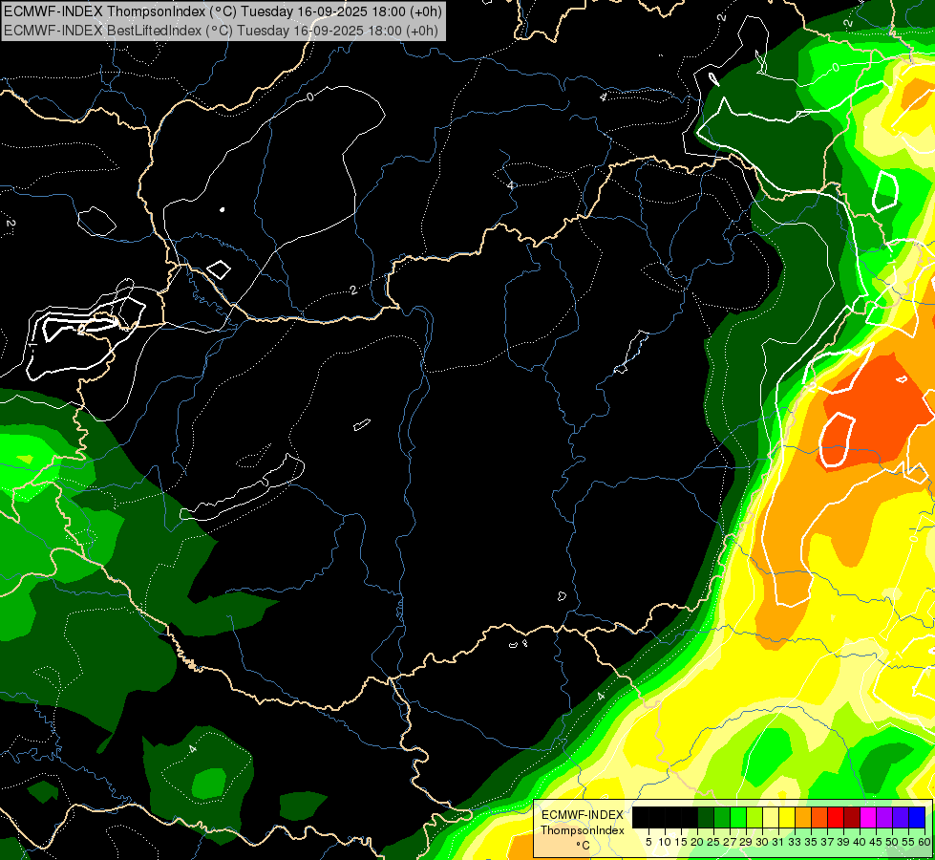
Task: Click the orange-red 35-37 legend swatch
Action: [819, 817]
